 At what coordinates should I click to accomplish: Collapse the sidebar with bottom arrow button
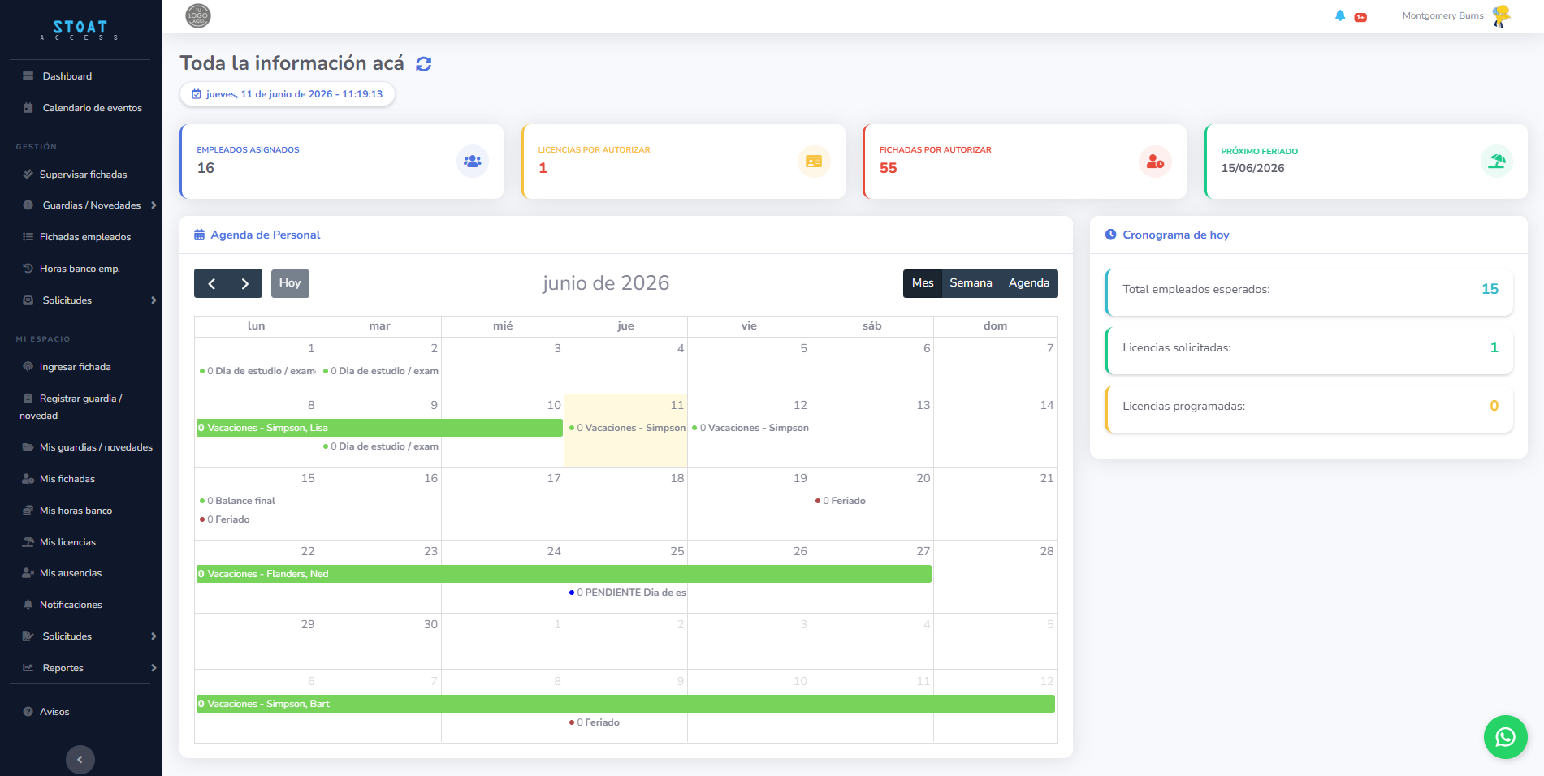point(80,760)
